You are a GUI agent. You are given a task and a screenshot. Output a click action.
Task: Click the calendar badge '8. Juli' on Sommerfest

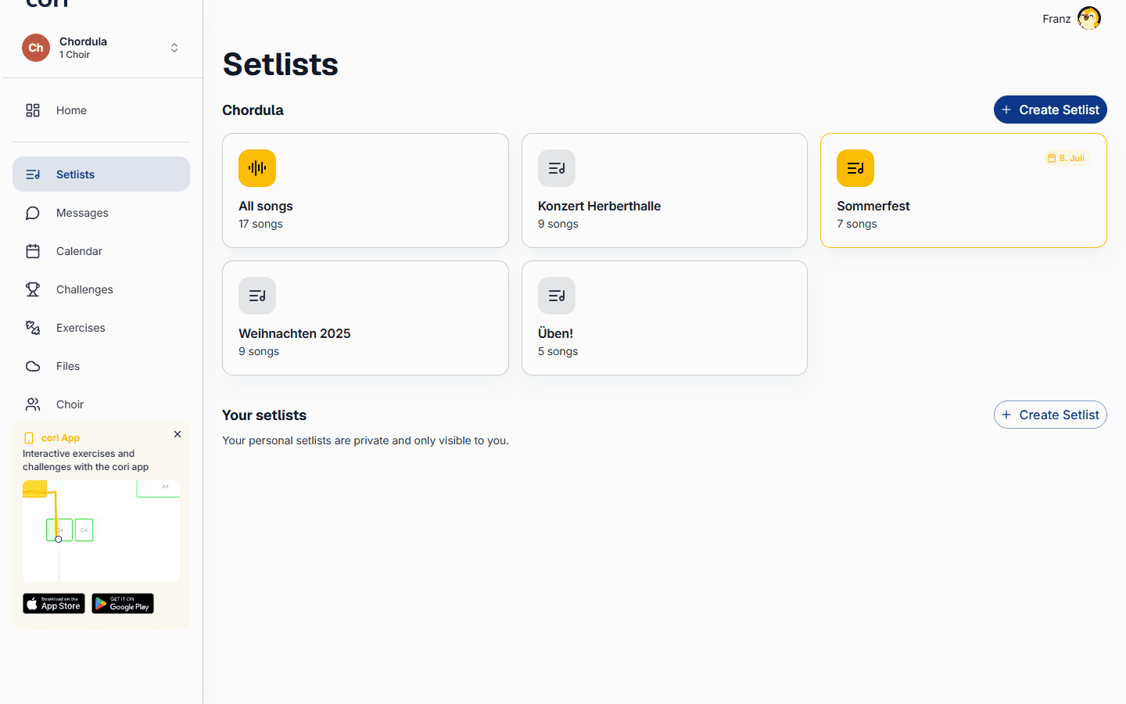pyautogui.click(x=1066, y=158)
